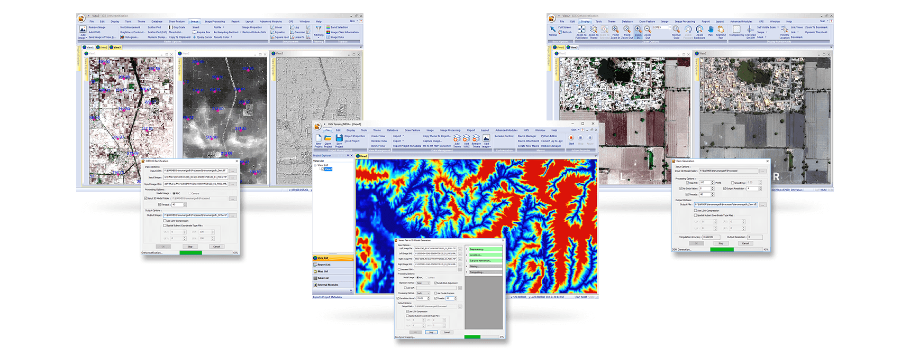Screen dimensions: 910x358
Task: Toggle Hole Fill checkbox in Dem Generation dialog
Action: pyautogui.click(x=687, y=183)
